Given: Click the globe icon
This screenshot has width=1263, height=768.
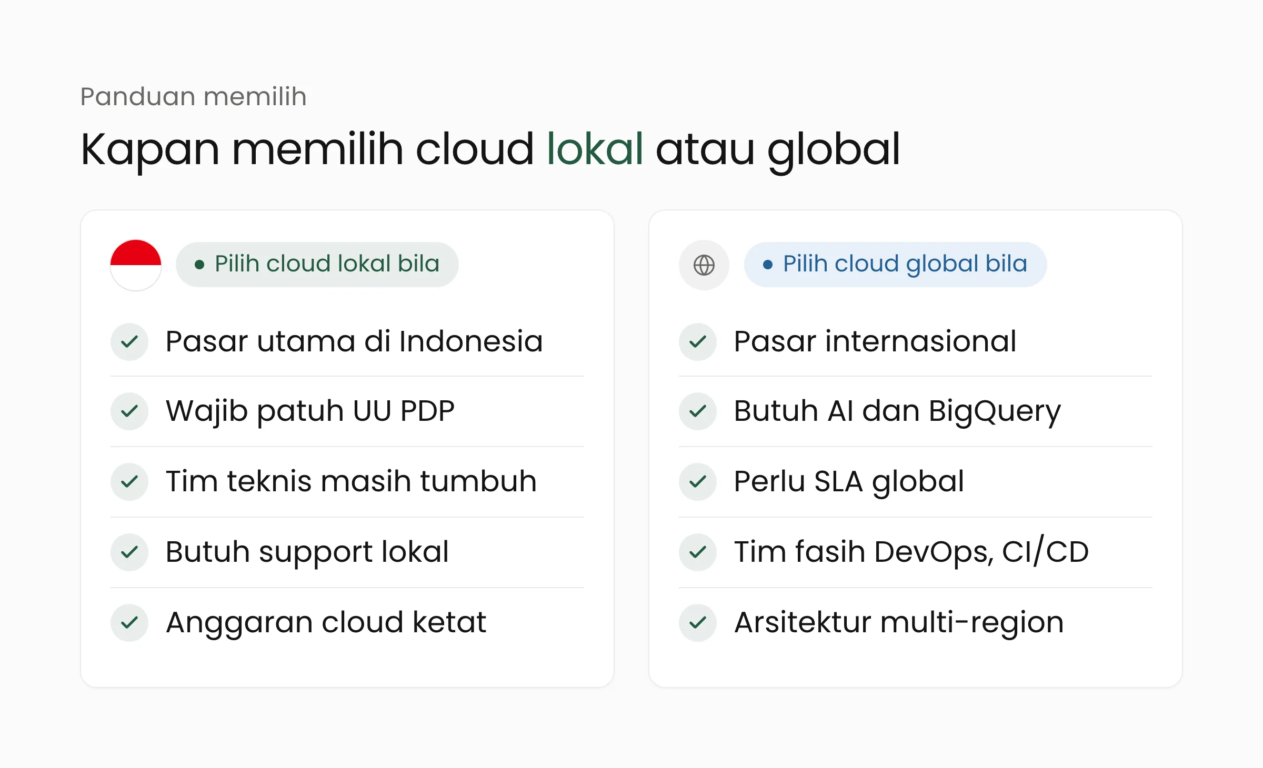Looking at the screenshot, I should (704, 265).
